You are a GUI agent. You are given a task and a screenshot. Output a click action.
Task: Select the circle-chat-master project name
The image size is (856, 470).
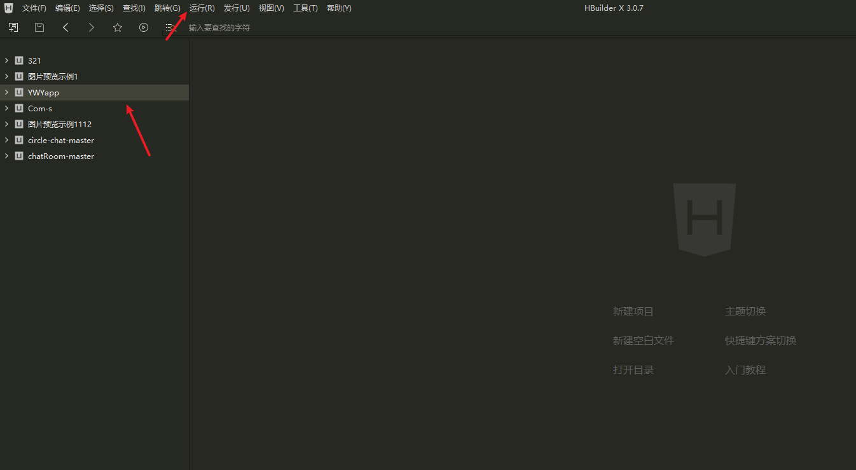coord(61,140)
